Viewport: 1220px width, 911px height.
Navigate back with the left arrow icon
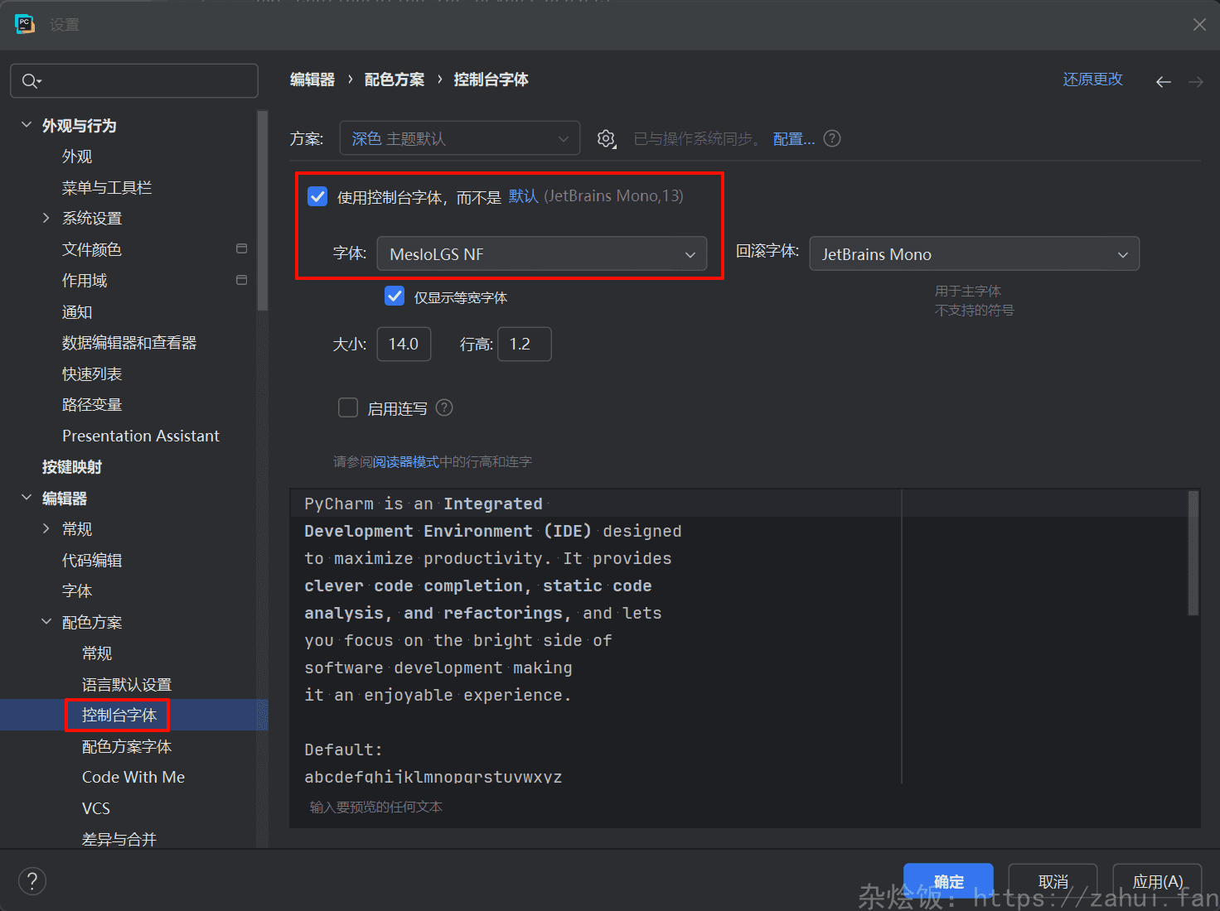coord(1164,81)
